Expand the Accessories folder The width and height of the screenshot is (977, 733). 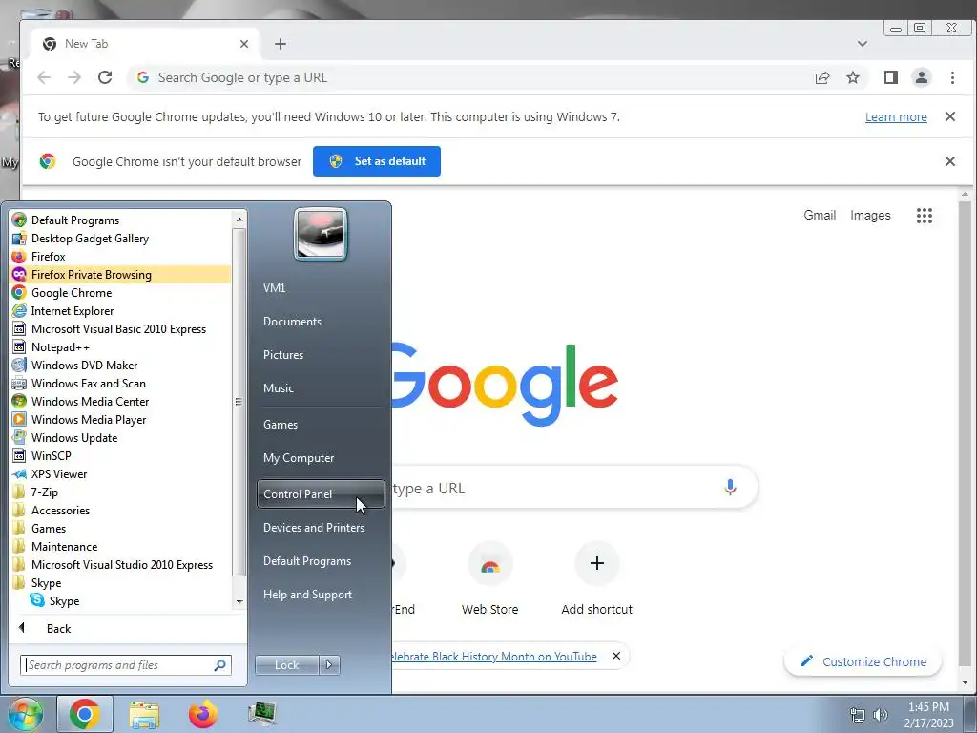pyautogui.click(x=120, y=510)
